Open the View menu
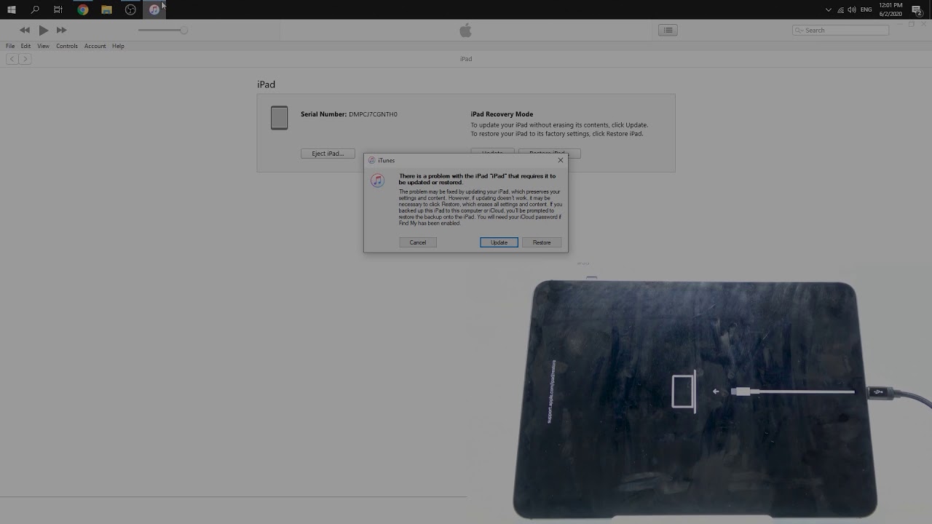 coord(43,46)
